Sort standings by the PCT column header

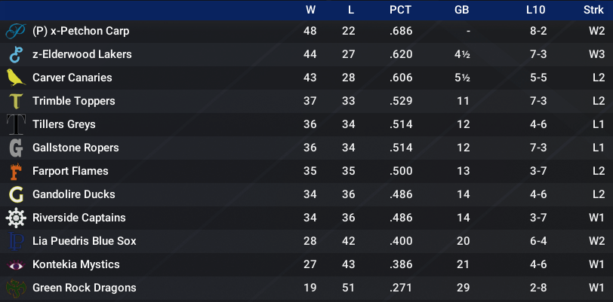pos(400,10)
